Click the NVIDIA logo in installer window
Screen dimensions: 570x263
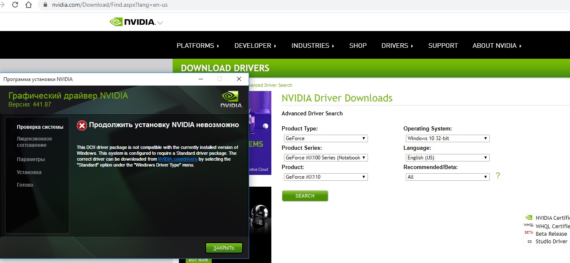point(231,100)
